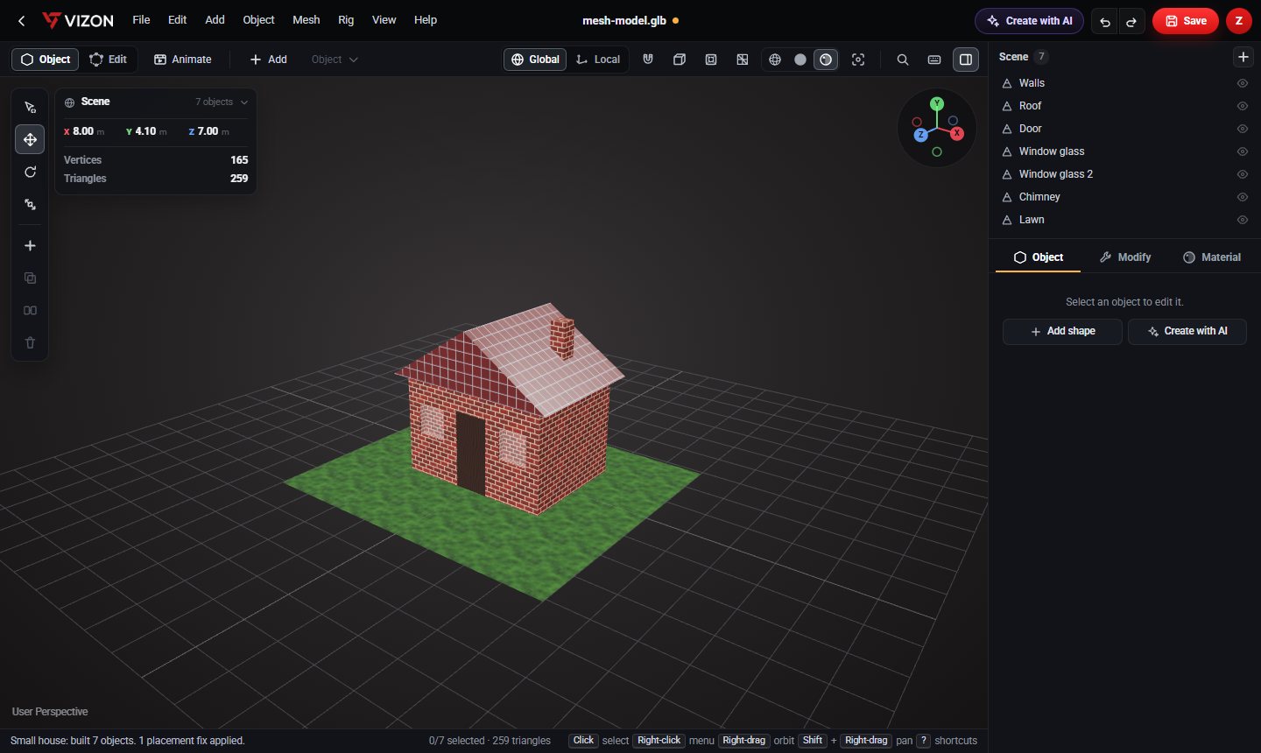The image size is (1261, 753).
Task: Toggle visibility of the Door object
Action: [1242, 129]
